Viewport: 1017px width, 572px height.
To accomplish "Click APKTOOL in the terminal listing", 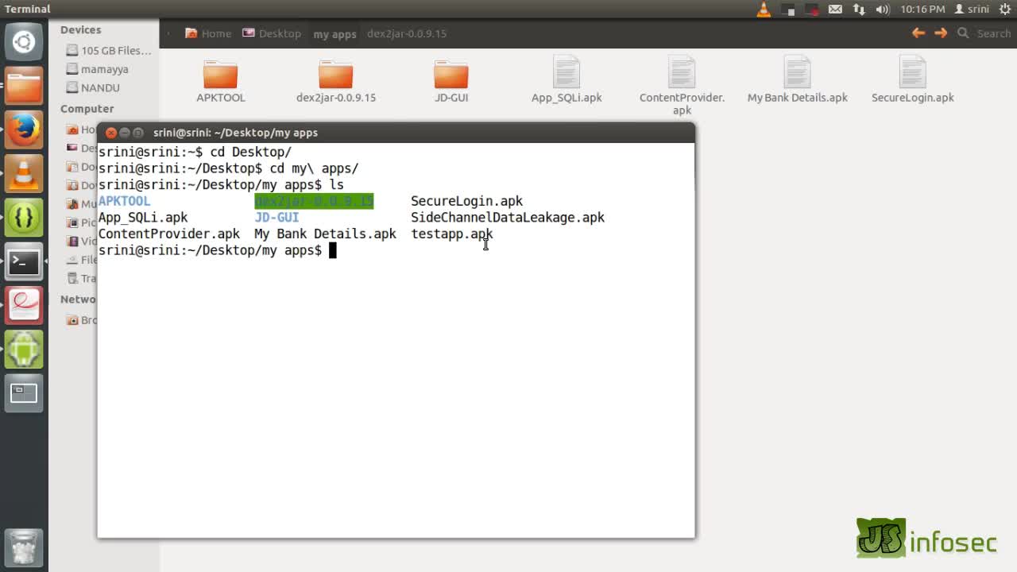I will click(x=124, y=201).
